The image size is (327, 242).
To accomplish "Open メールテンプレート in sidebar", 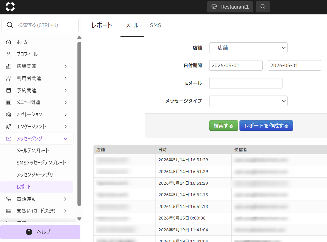I will (33, 151).
